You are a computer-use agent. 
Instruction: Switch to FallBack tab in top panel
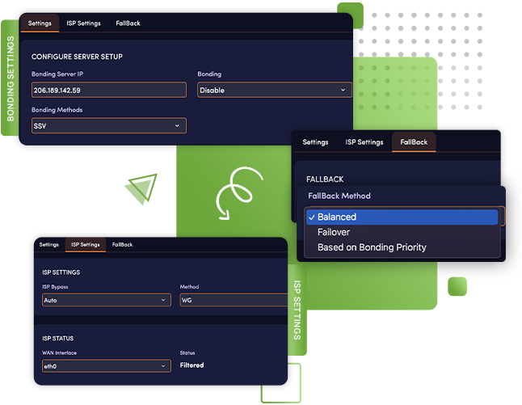[x=128, y=23]
